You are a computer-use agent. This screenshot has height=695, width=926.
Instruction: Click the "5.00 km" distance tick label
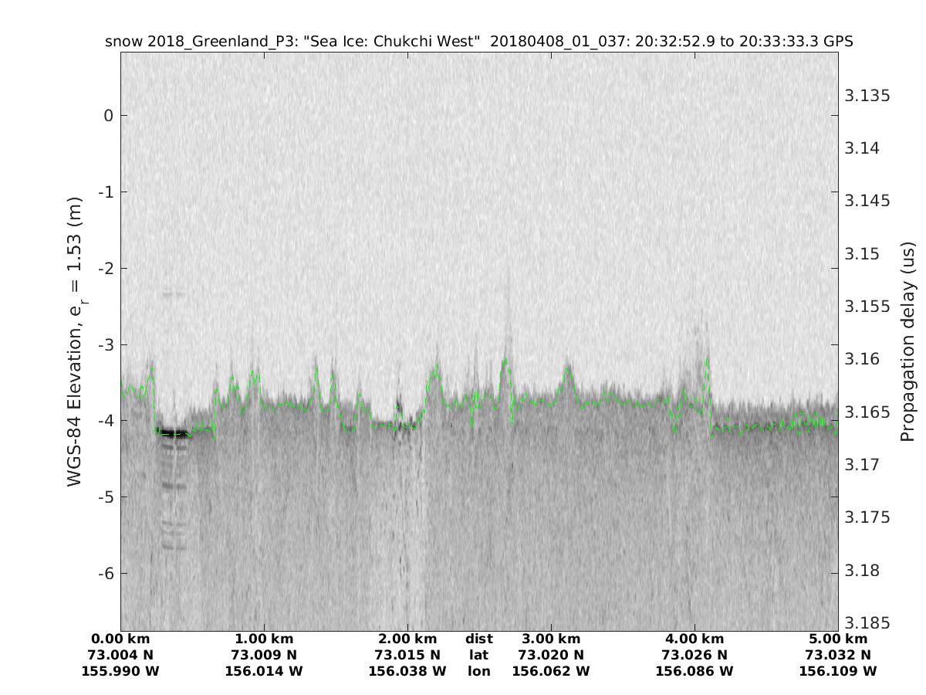click(x=838, y=639)
